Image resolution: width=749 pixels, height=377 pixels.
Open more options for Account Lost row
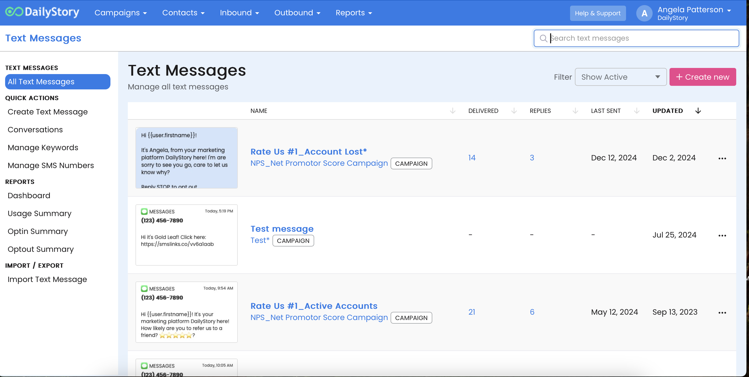coord(722,158)
